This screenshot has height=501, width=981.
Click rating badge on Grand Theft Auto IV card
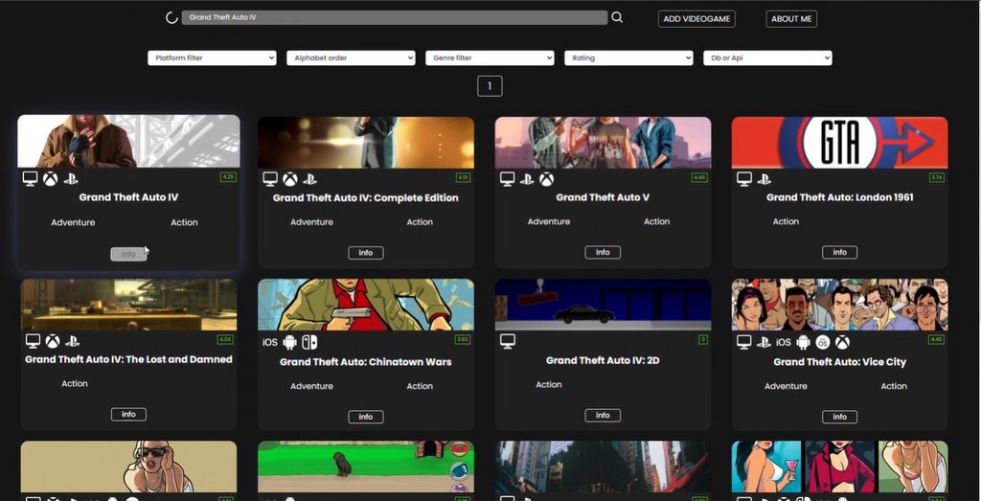(228, 177)
